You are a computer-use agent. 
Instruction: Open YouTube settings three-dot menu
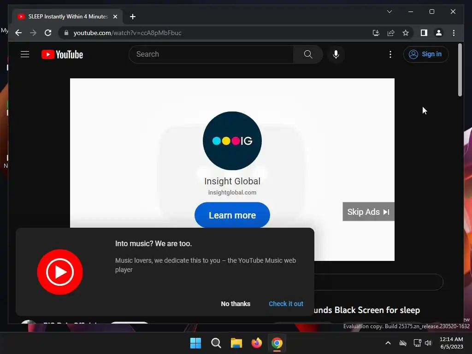[x=390, y=54]
